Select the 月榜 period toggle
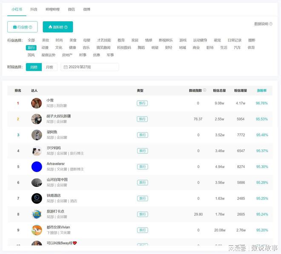Viewport: 281px width, 254px height. pyautogui.click(x=49, y=67)
